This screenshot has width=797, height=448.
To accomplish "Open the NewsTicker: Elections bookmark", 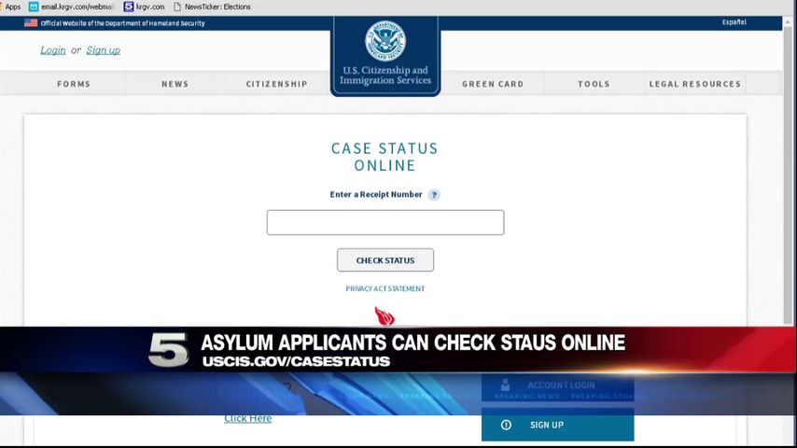I will point(212,7).
